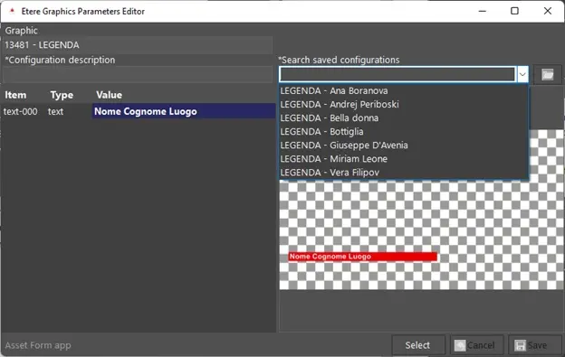The width and height of the screenshot is (565, 357).
Task: Choose LEGENDA - Bella donna
Action: [x=404, y=118]
